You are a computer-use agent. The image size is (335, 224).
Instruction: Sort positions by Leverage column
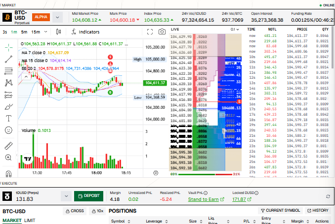(x=157, y=221)
